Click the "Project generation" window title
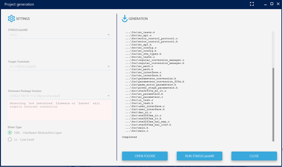 pos(19,4)
